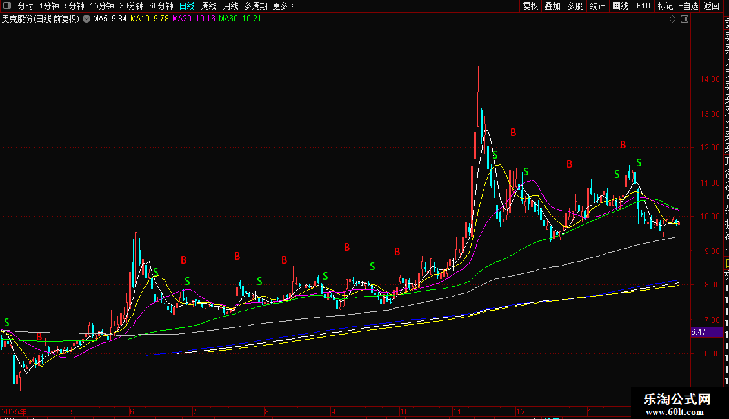Switch to 周线 weekly chart
729x419 pixels.
[x=209, y=6]
